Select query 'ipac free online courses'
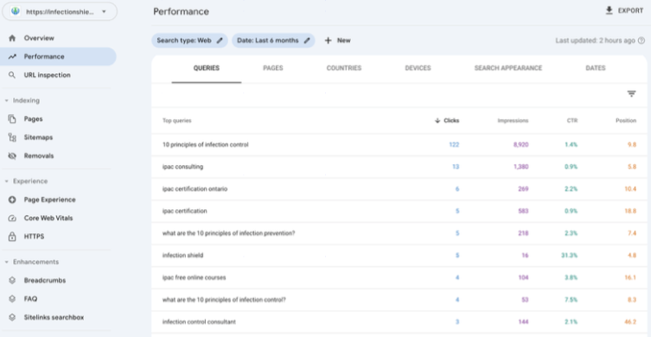This screenshot has width=651, height=337. click(x=194, y=277)
